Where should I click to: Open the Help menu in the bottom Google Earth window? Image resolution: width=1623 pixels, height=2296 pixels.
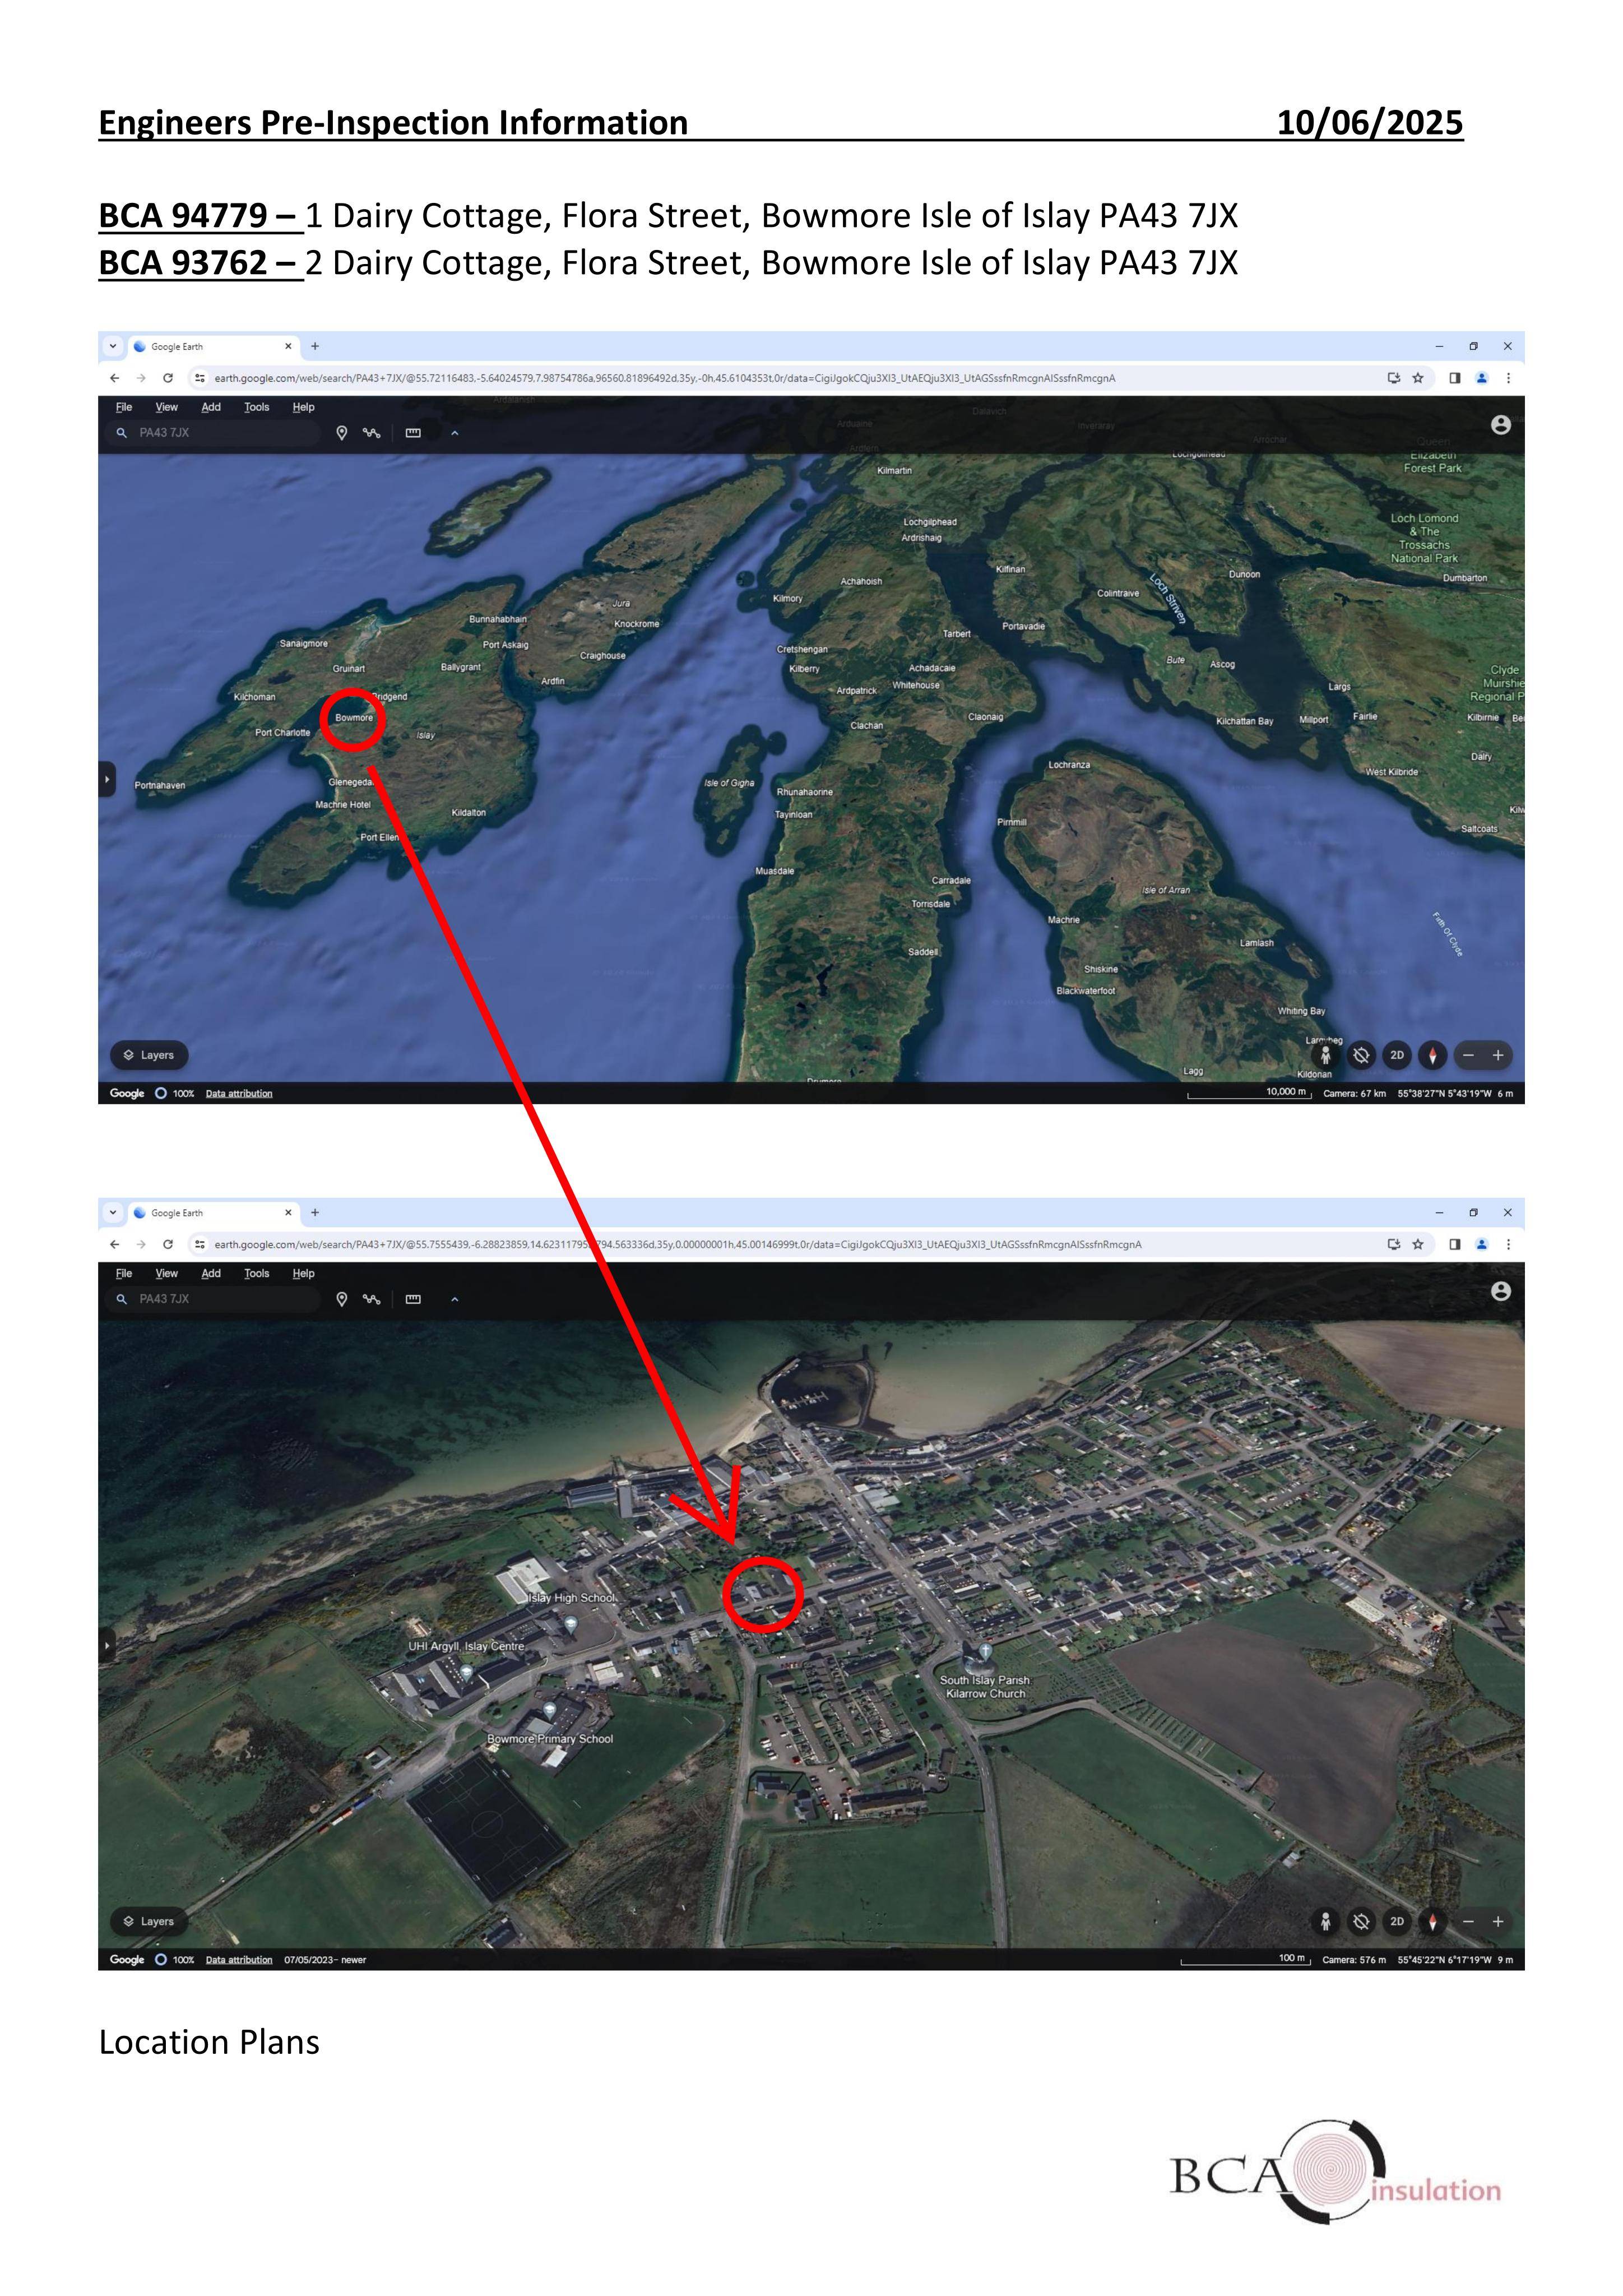coord(303,1273)
